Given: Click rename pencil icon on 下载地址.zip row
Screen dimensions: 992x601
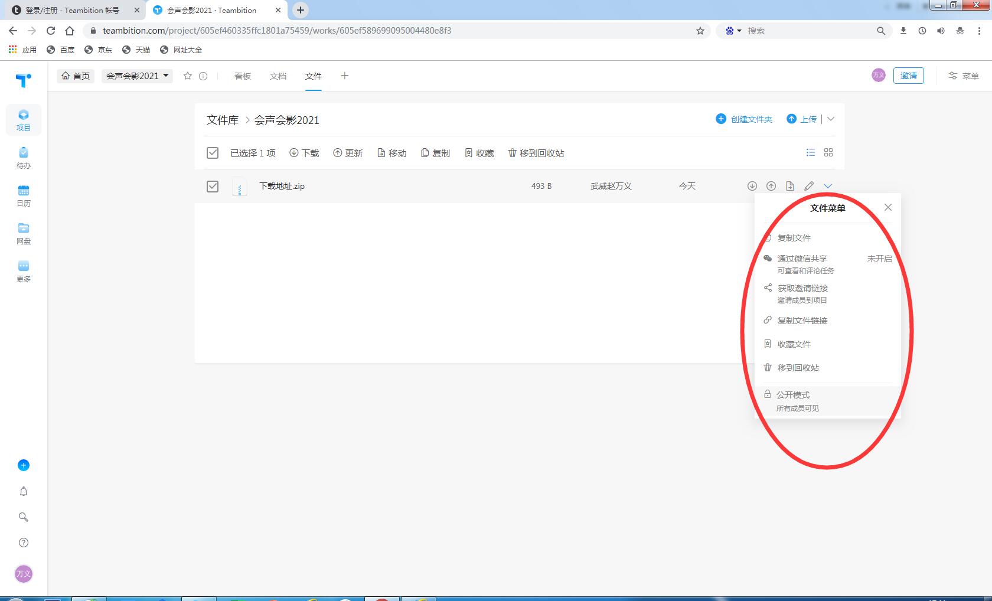Looking at the screenshot, I should [x=809, y=186].
